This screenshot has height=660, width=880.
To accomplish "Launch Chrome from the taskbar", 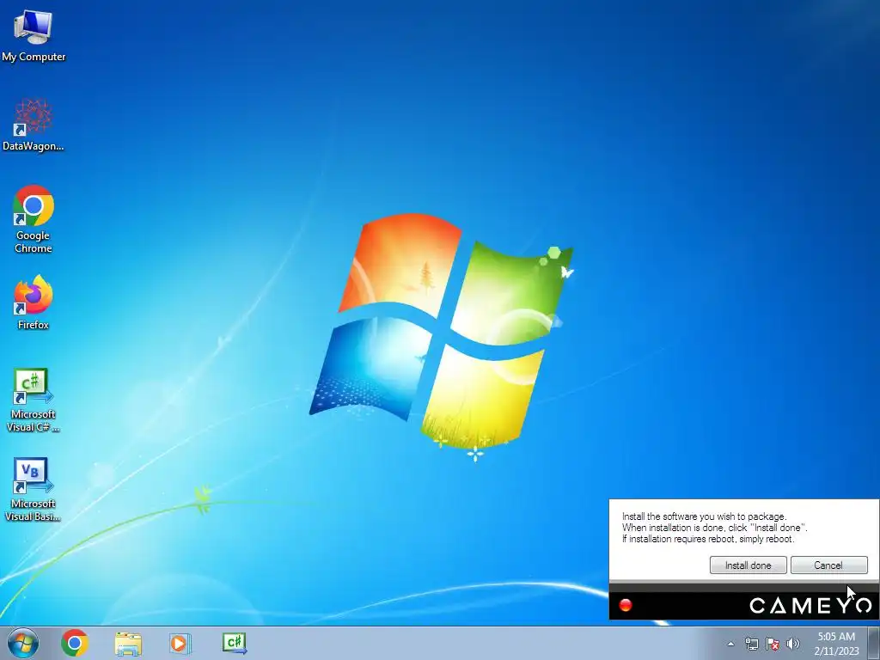I will [x=75, y=643].
